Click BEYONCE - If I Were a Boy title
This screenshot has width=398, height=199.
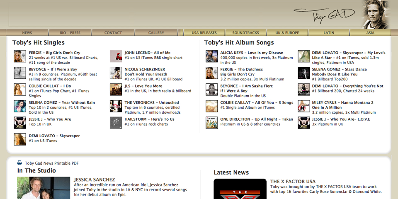53,69
